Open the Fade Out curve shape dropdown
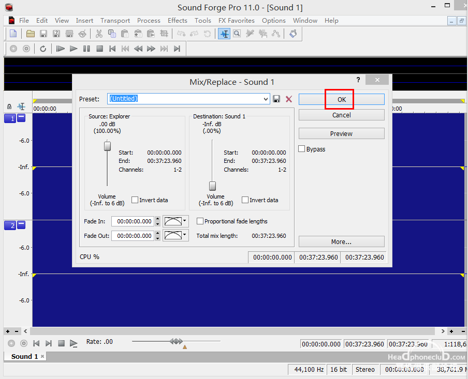468x379 pixels. coord(185,235)
